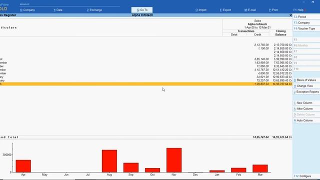Screen dimensions: 320x180
Task: Click D: Delete Column
Action: click(x=306, y=114)
